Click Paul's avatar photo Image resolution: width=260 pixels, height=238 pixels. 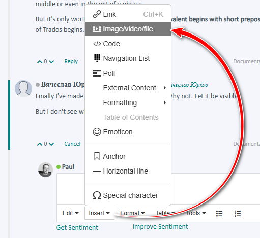click(x=45, y=170)
